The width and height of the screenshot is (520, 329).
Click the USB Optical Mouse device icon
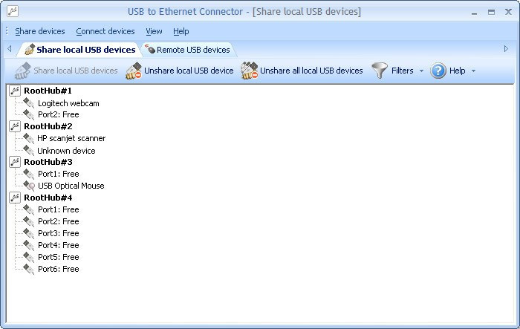[x=29, y=186]
